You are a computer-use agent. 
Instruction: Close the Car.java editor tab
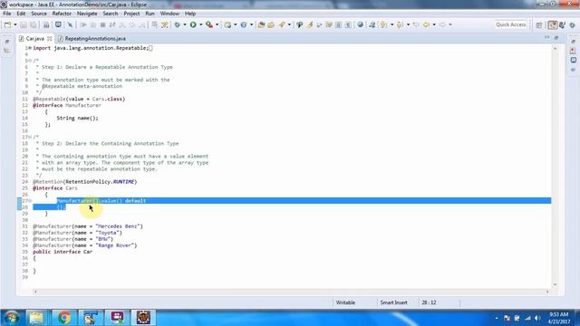[50, 38]
